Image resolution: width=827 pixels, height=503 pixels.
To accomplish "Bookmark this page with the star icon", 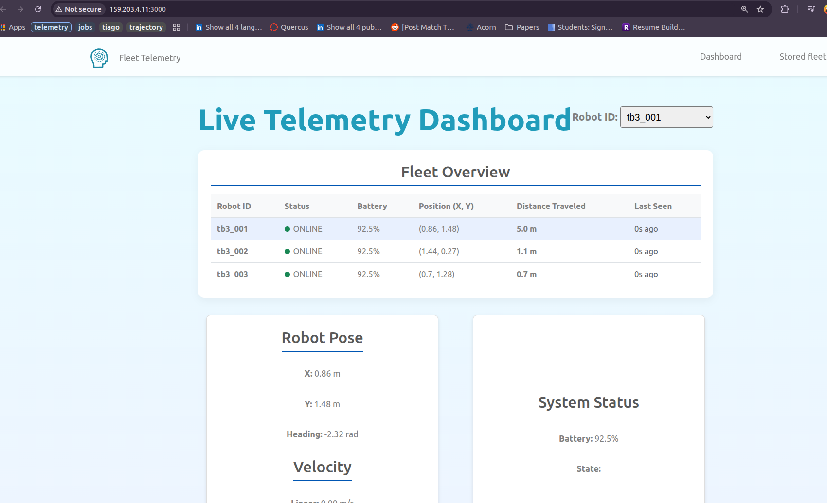I will point(760,9).
